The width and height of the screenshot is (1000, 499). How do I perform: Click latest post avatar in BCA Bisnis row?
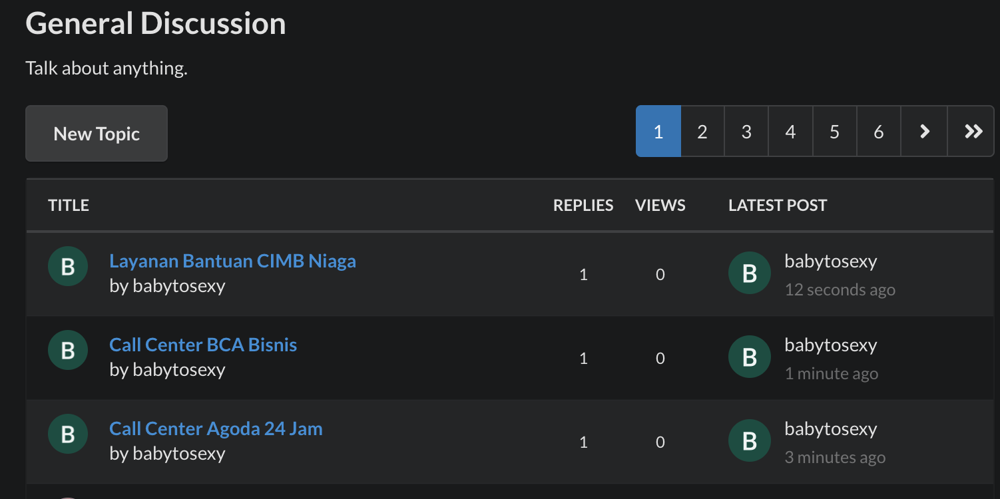coord(750,357)
